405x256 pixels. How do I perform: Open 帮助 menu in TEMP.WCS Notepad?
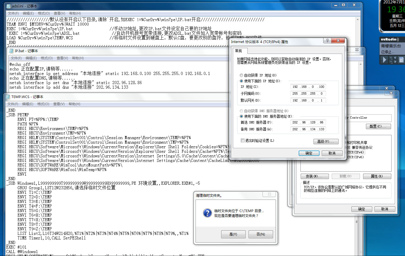[74, 104]
